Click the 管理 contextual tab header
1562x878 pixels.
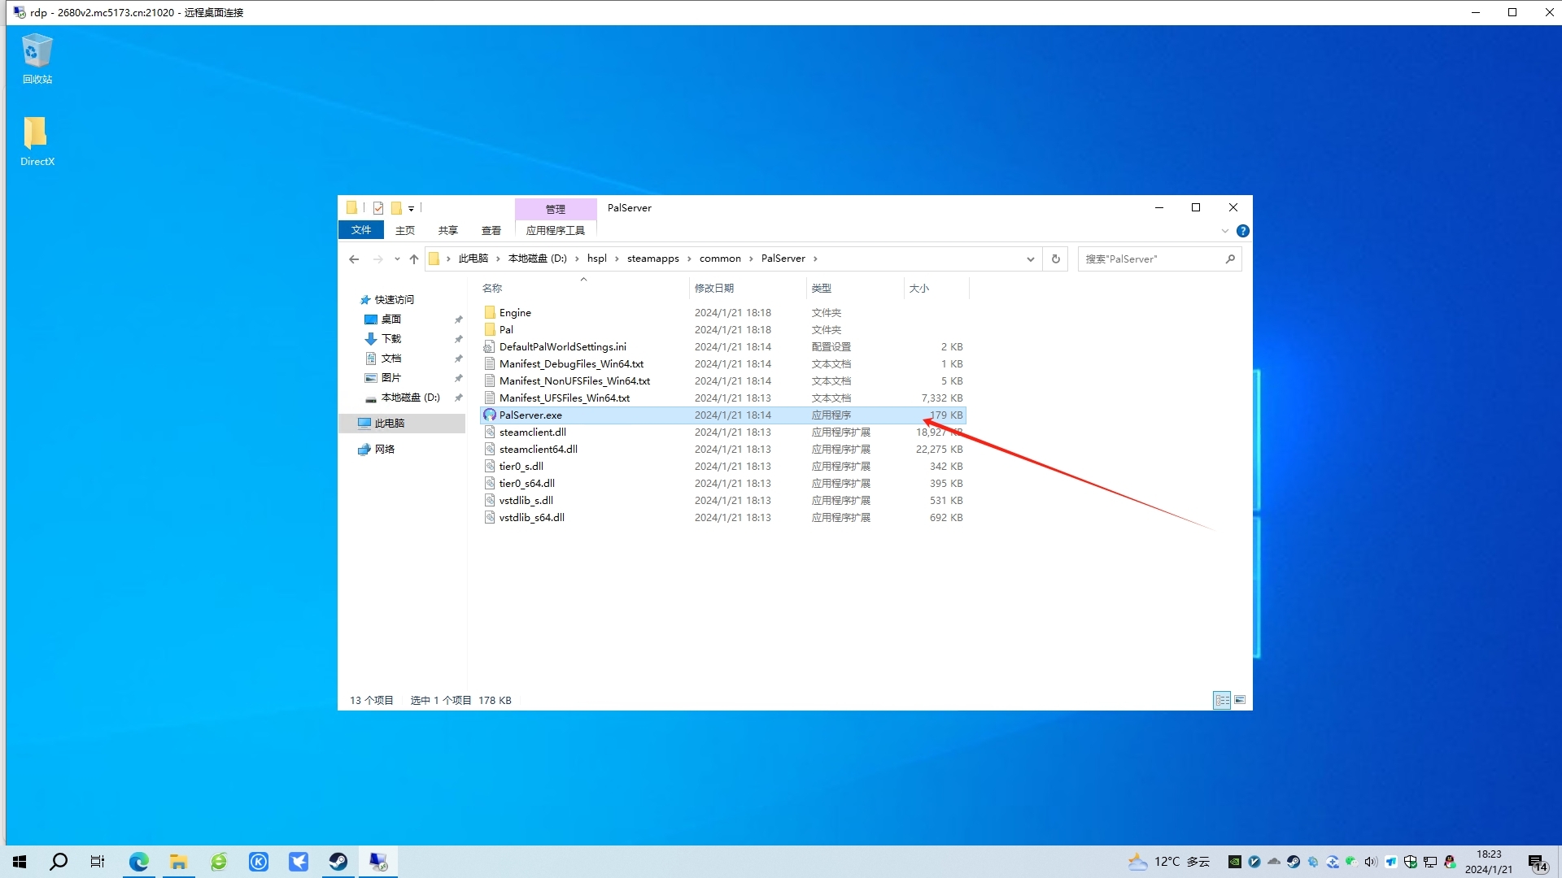(x=556, y=209)
